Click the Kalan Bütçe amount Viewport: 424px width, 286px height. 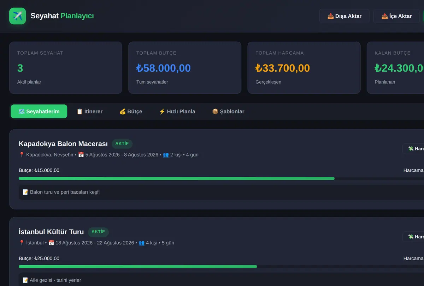tap(399, 68)
